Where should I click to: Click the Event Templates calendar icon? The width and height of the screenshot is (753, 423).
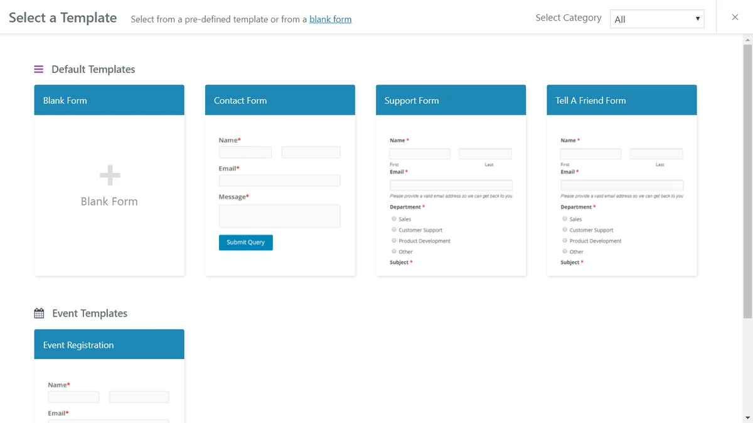39,313
